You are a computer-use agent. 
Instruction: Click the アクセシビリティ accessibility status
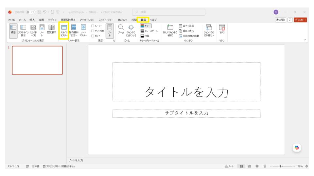pyautogui.click(x=59, y=166)
